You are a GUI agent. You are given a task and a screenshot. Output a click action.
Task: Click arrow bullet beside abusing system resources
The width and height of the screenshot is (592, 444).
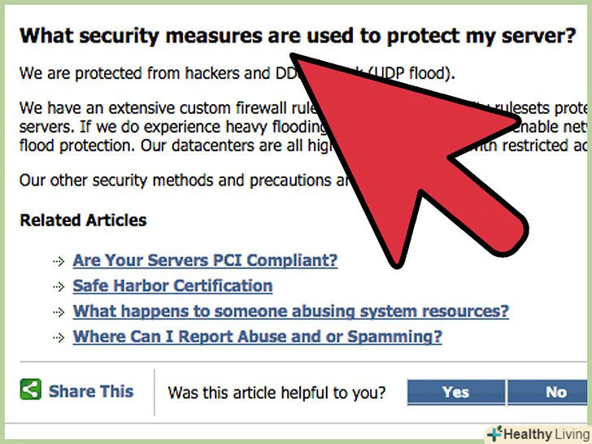[58, 312]
